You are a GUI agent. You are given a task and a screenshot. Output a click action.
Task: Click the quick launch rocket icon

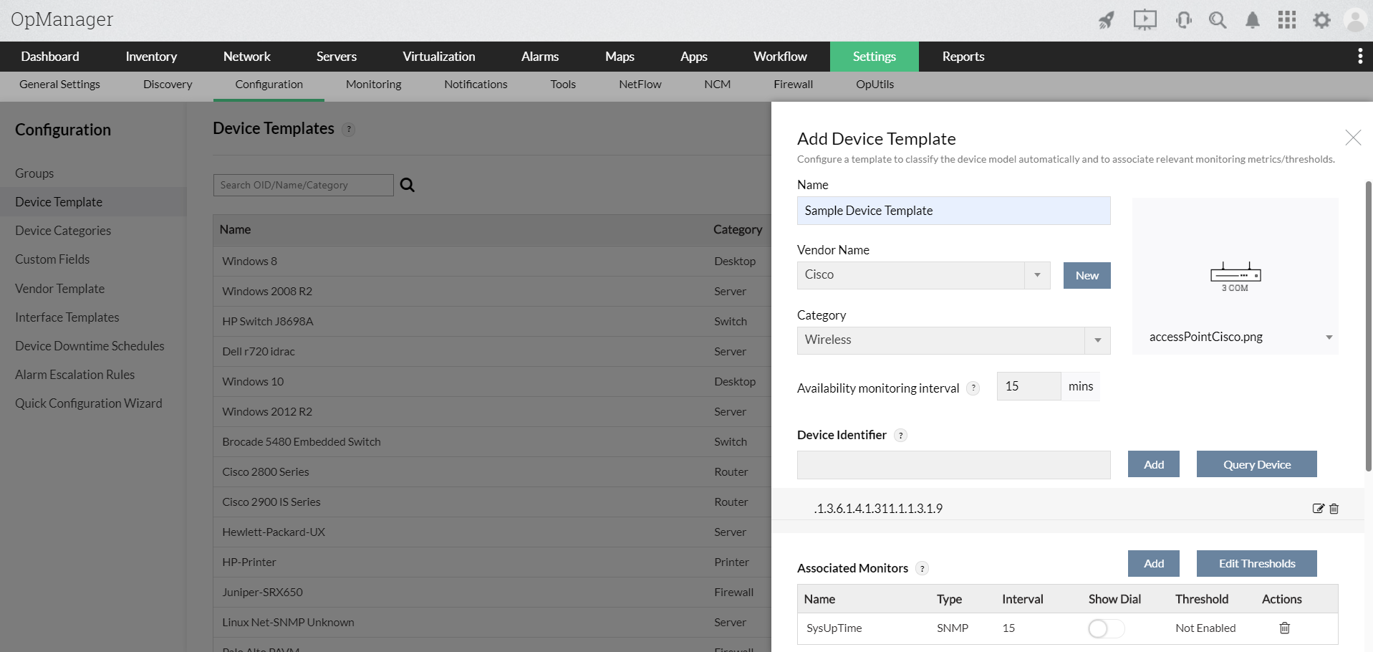coord(1106,19)
